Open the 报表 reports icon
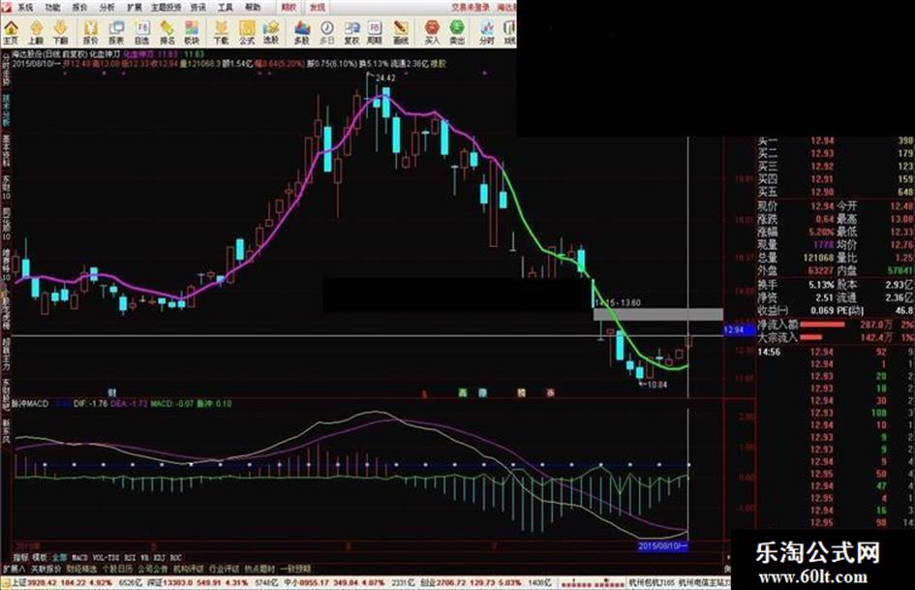The height and width of the screenshot is (590, 915). point(116,33)
